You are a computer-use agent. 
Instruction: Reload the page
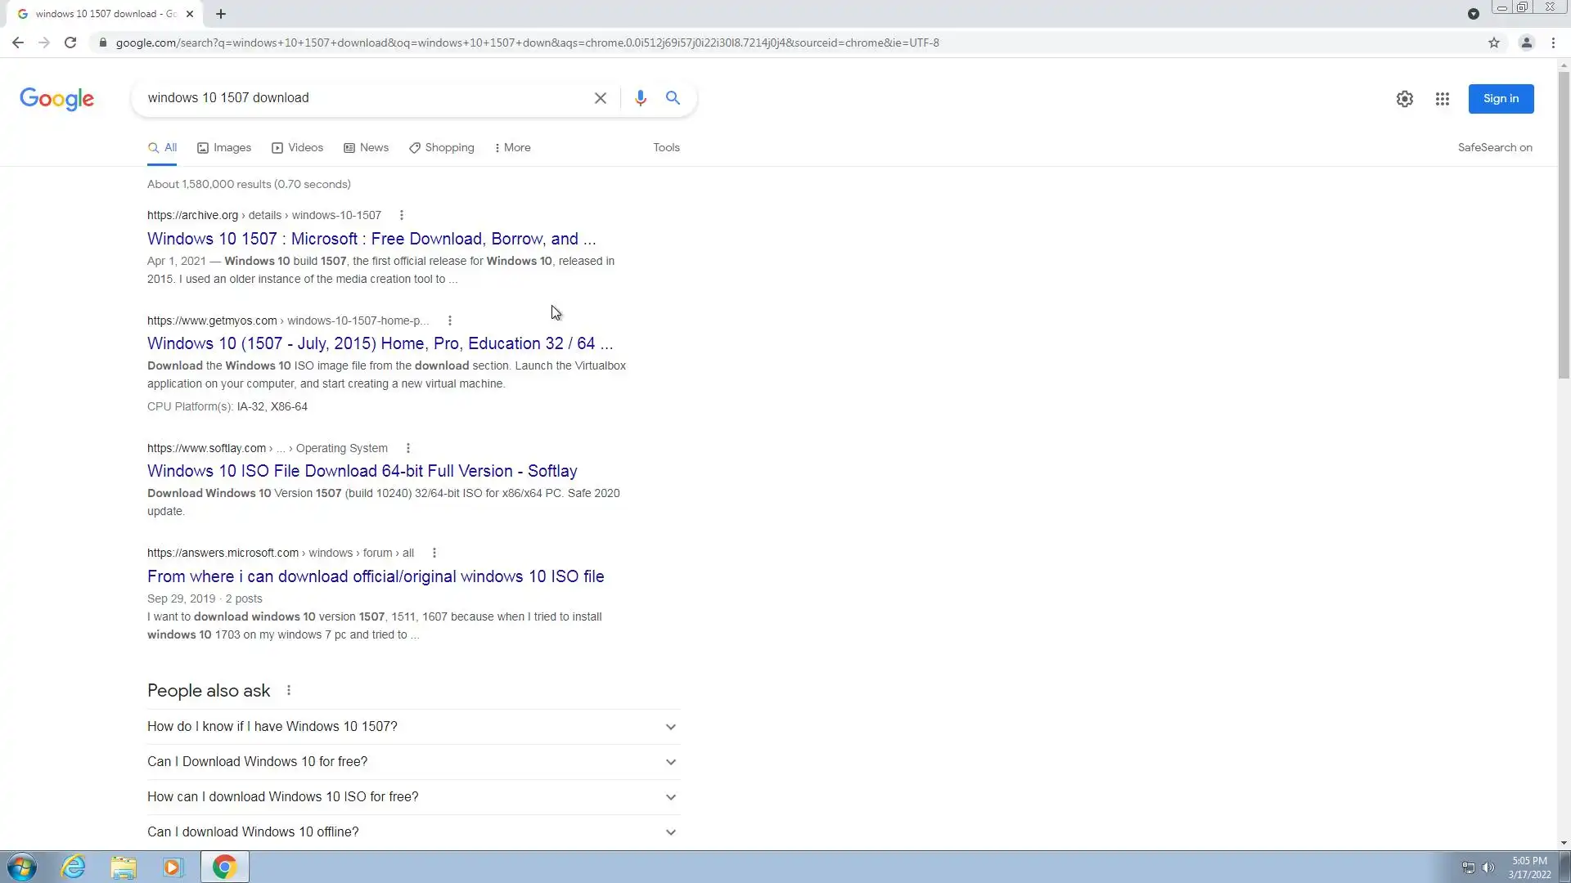click(x=70, y=43)
